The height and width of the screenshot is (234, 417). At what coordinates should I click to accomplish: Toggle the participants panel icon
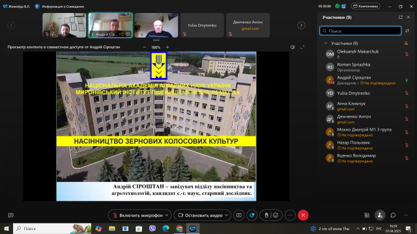click(380, 215)
